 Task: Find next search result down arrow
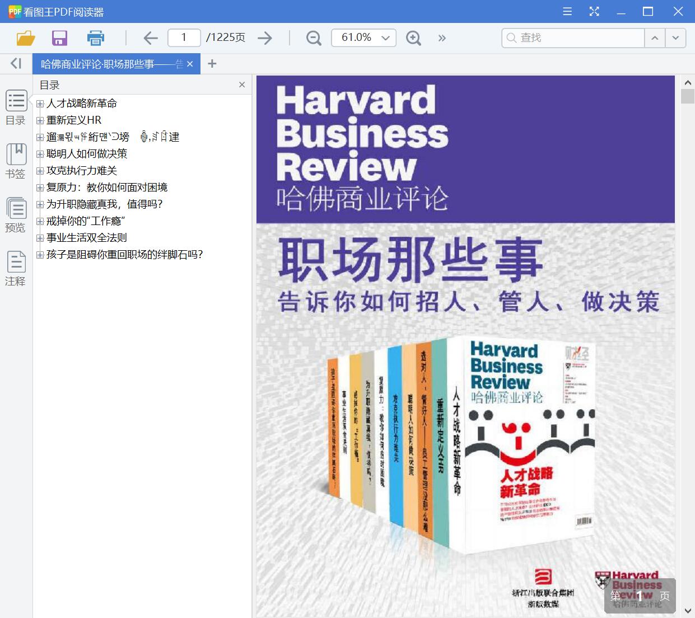pyautogui.click(x=675, y=38)
